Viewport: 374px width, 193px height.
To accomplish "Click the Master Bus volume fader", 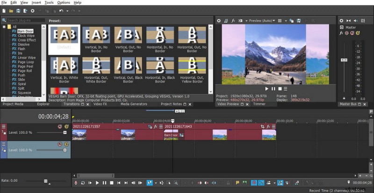I will [x=344, y=60].
